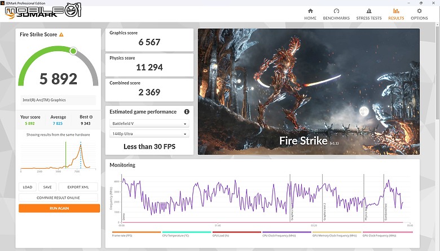Click the info icon next to Best
Screen dimensions: 440x251
tap(91, 117)
